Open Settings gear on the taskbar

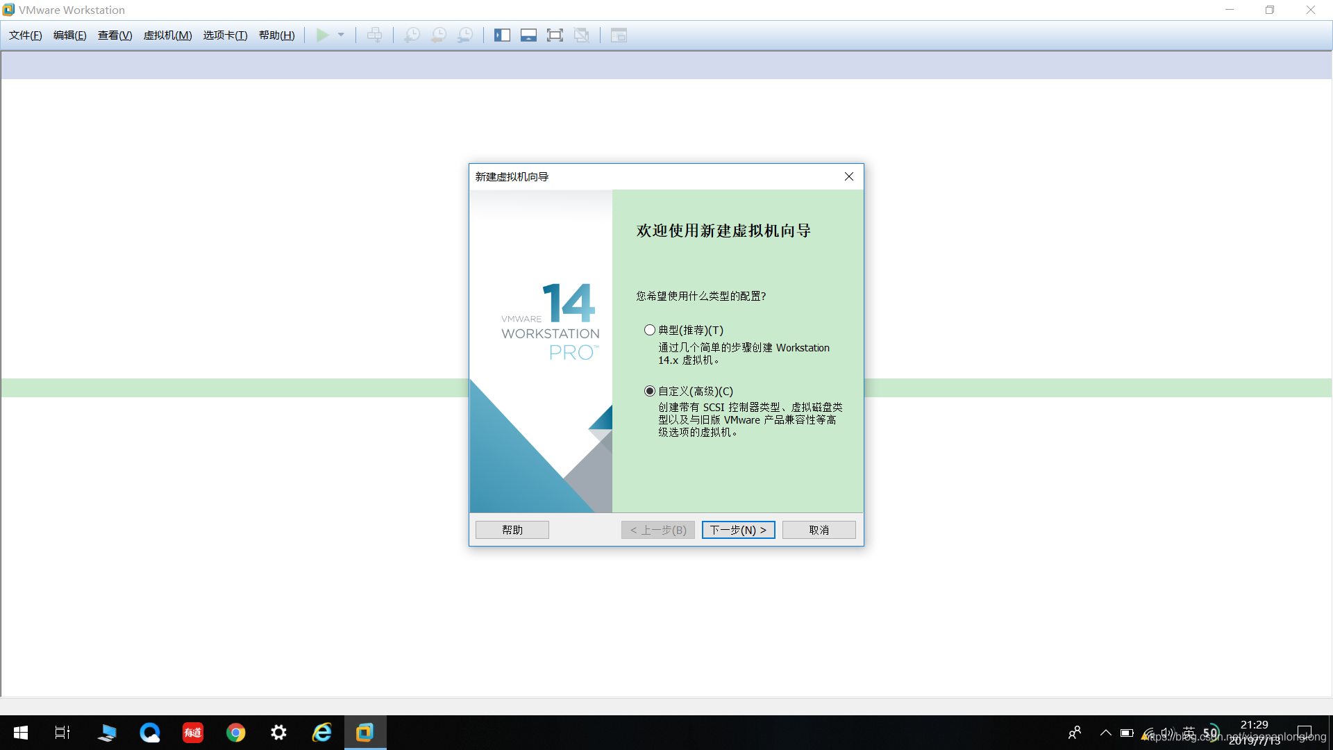(279, 733)
